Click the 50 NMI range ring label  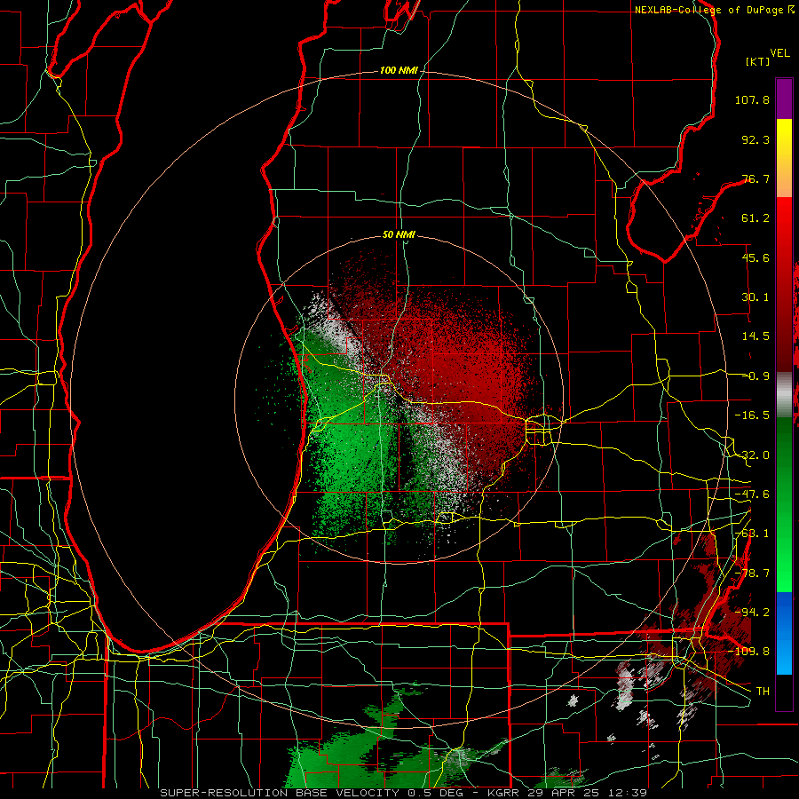tap(399, 235)
